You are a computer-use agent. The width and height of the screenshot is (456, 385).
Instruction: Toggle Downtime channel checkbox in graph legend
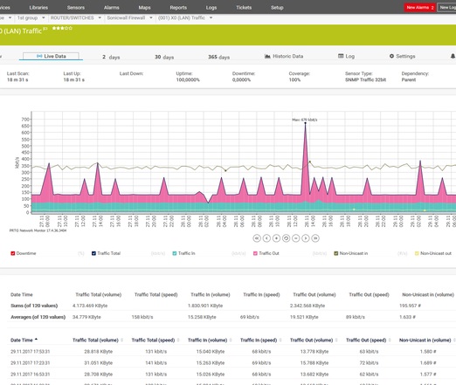point(13,253)
